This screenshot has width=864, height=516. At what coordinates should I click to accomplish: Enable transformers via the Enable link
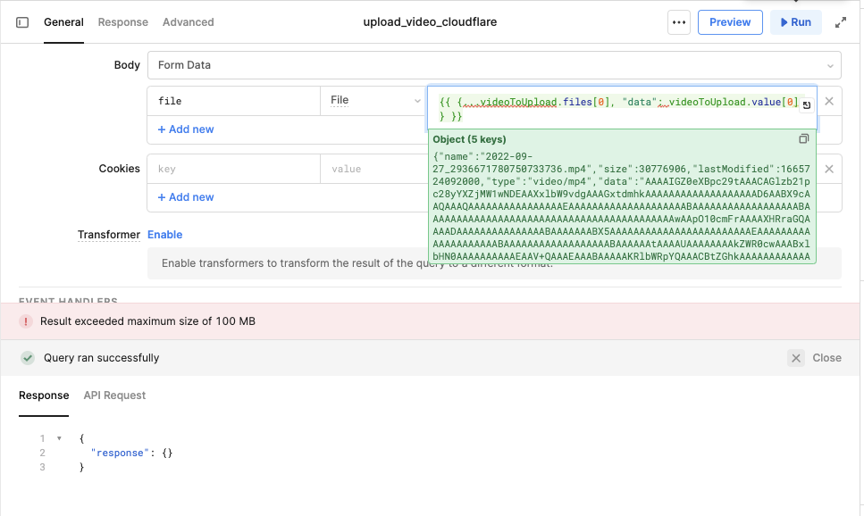(x=164, y=234)
